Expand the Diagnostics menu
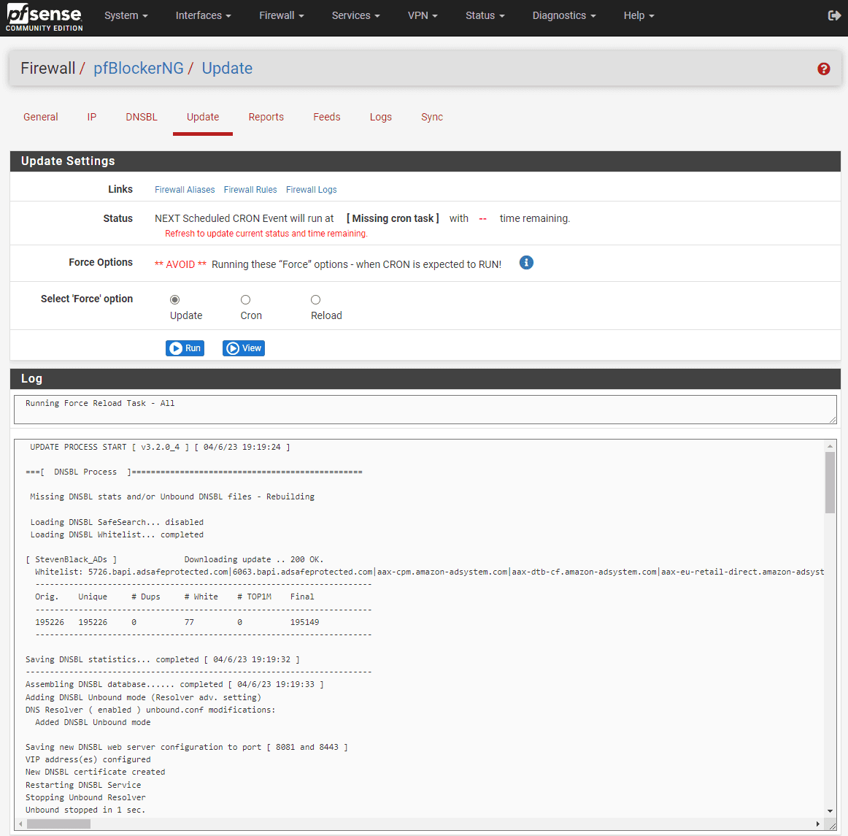This screenshot has width=848, height=836. click(x=564, y=15)
